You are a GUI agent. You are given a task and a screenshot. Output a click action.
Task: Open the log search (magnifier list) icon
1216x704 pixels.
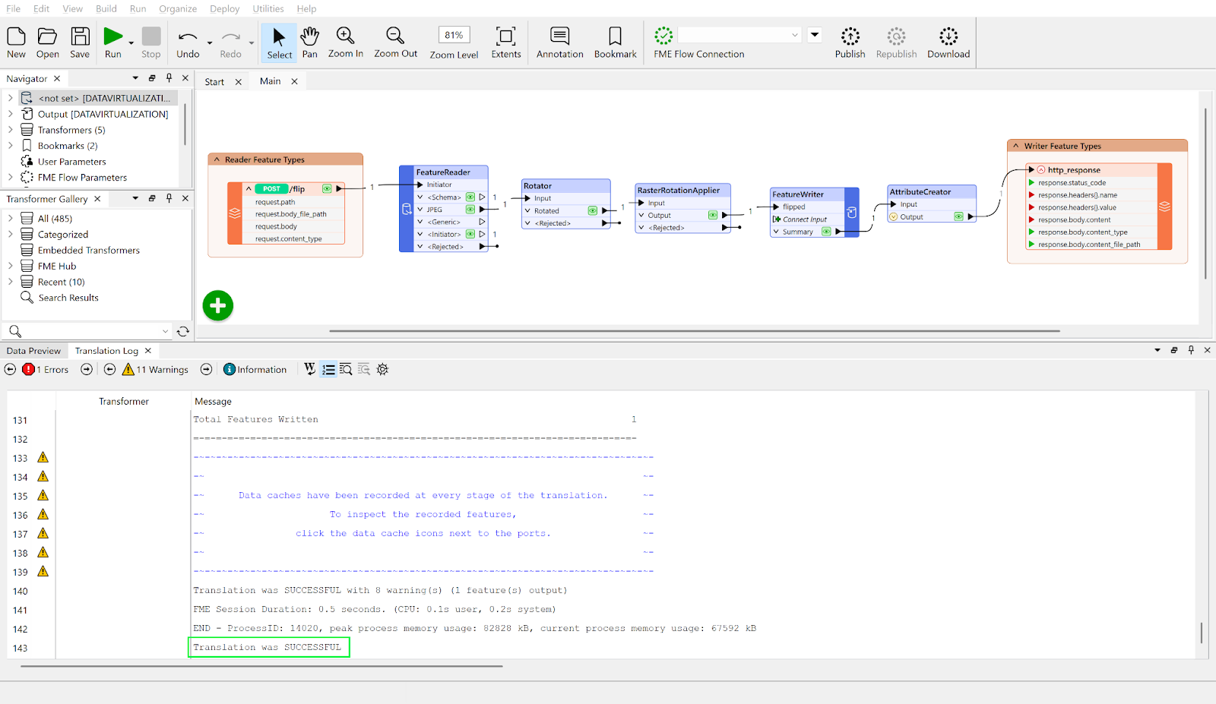coord(346,369)
